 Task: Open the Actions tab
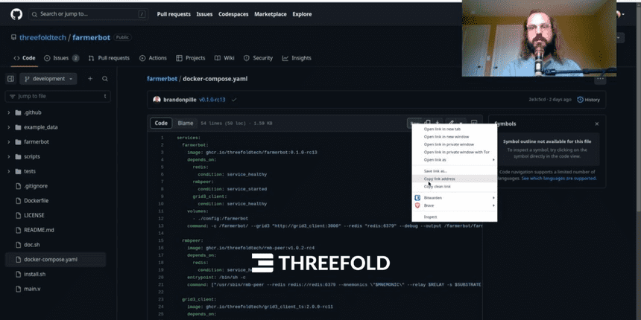click(153, 58)
